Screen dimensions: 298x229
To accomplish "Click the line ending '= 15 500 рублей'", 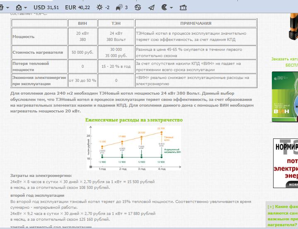I will tap(82, 181).
